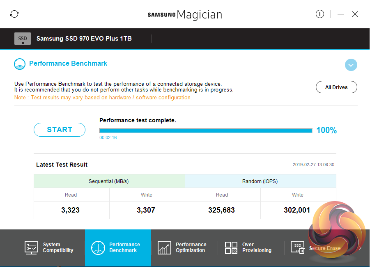
Task: Click the refresh icon in top-left corner
Action: [14, 14]
